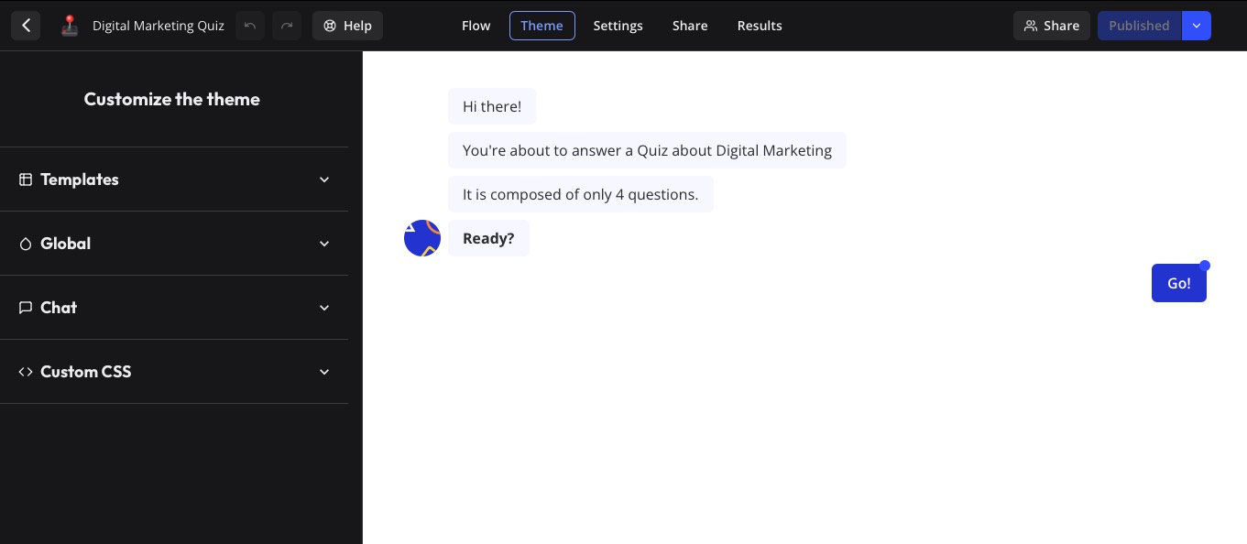This screenshot has width=1247, height=544.
Task: Open the publish options dropdown arrow
Action: [x=1197, y=26]
